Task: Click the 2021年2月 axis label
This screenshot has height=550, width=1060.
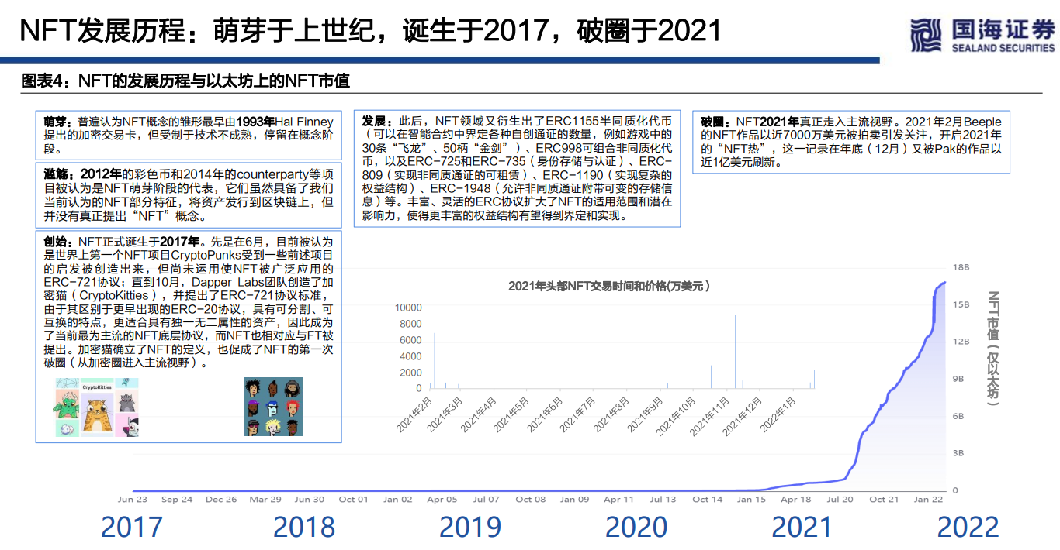Action: pos(417,414)
